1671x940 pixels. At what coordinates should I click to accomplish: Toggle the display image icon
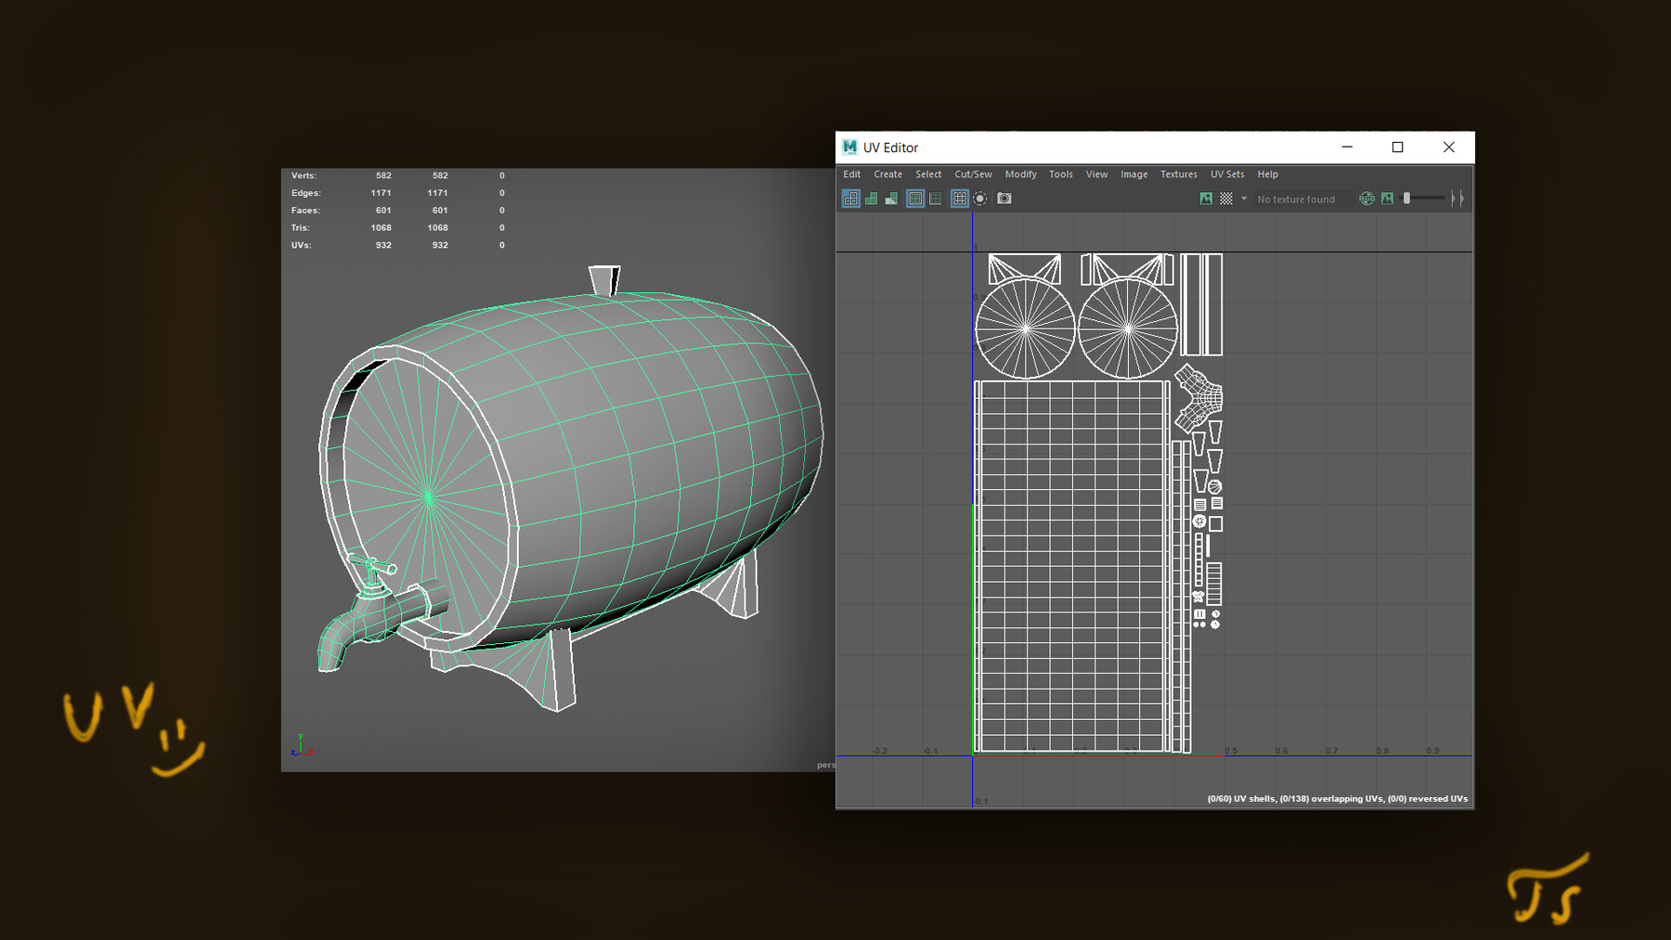click(x=1204, y=199)
